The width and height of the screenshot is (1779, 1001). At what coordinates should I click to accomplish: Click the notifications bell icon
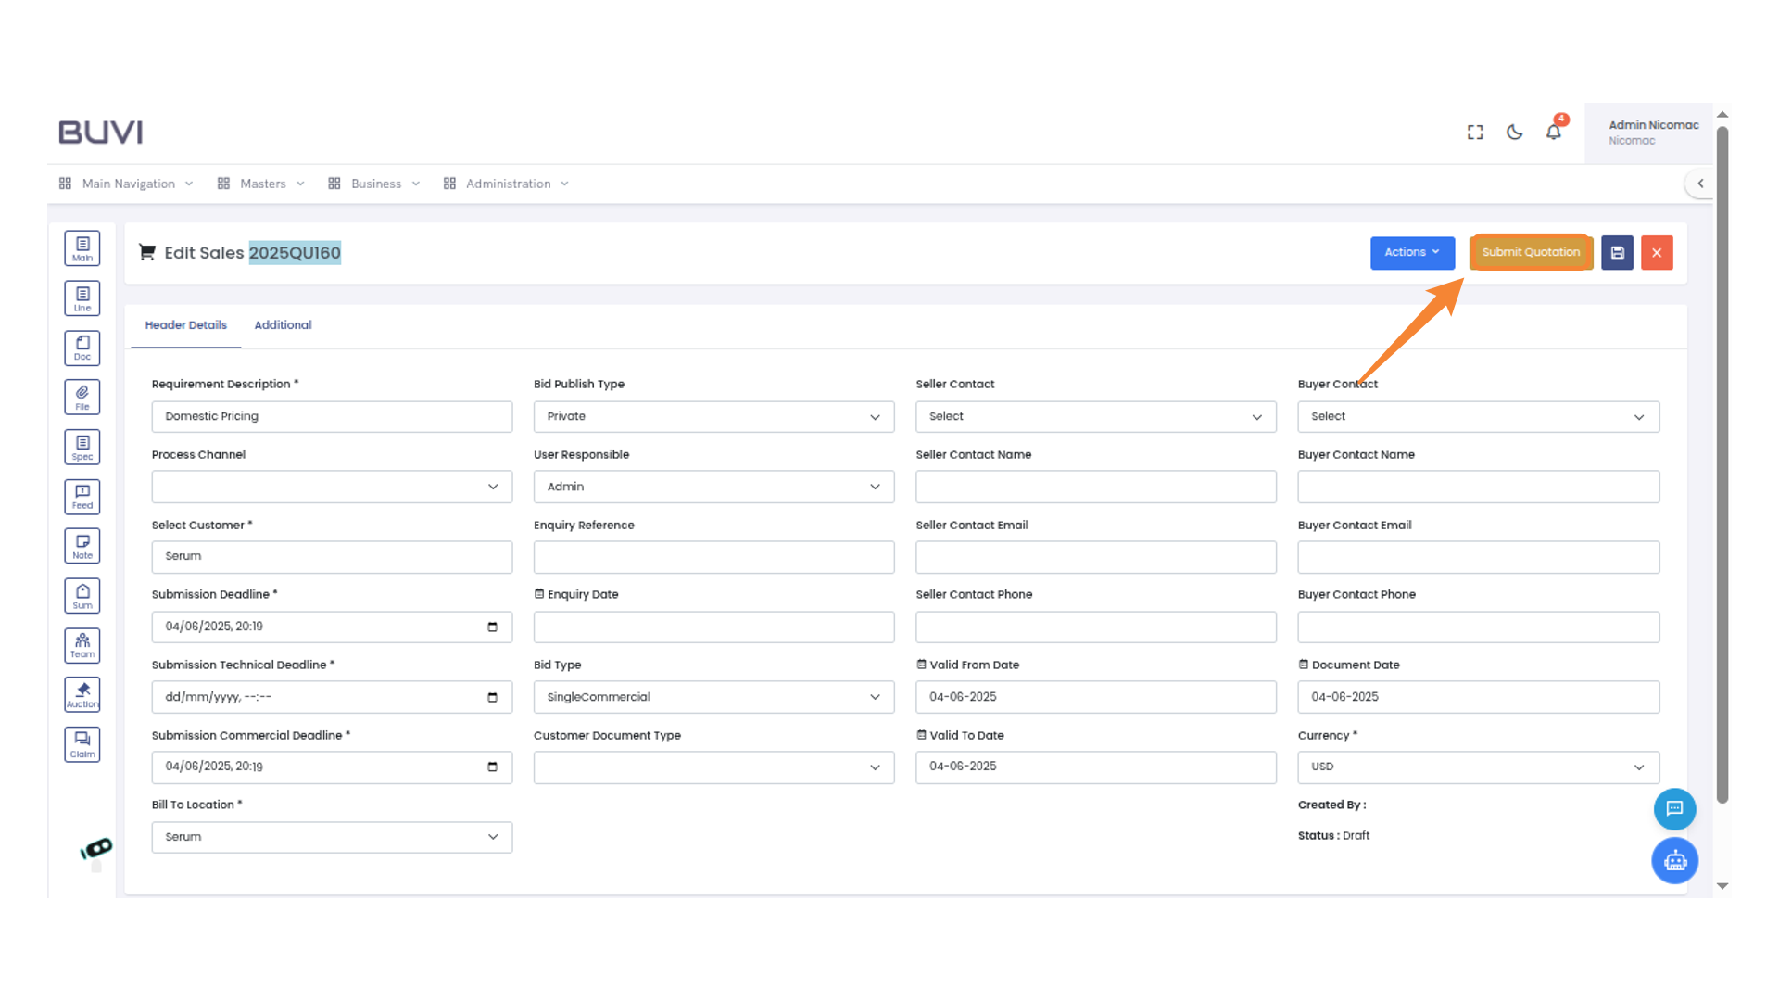pos(1554,133)
